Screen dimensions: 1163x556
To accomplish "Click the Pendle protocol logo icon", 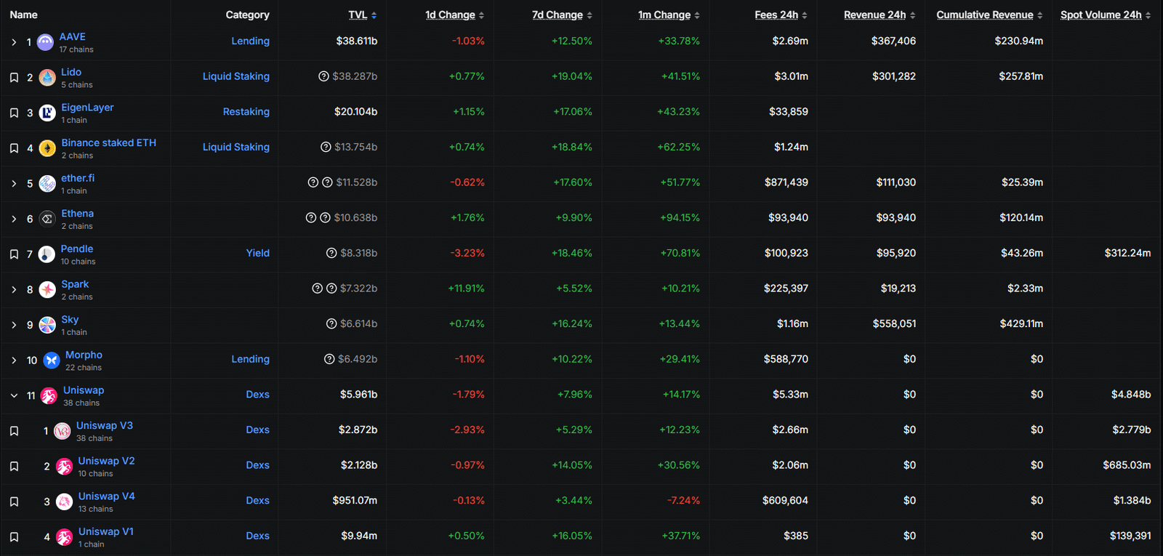I will [47, 254].
